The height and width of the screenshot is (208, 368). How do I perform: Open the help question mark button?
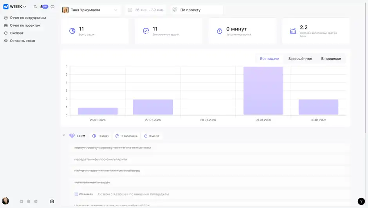[x=361, y=201]
